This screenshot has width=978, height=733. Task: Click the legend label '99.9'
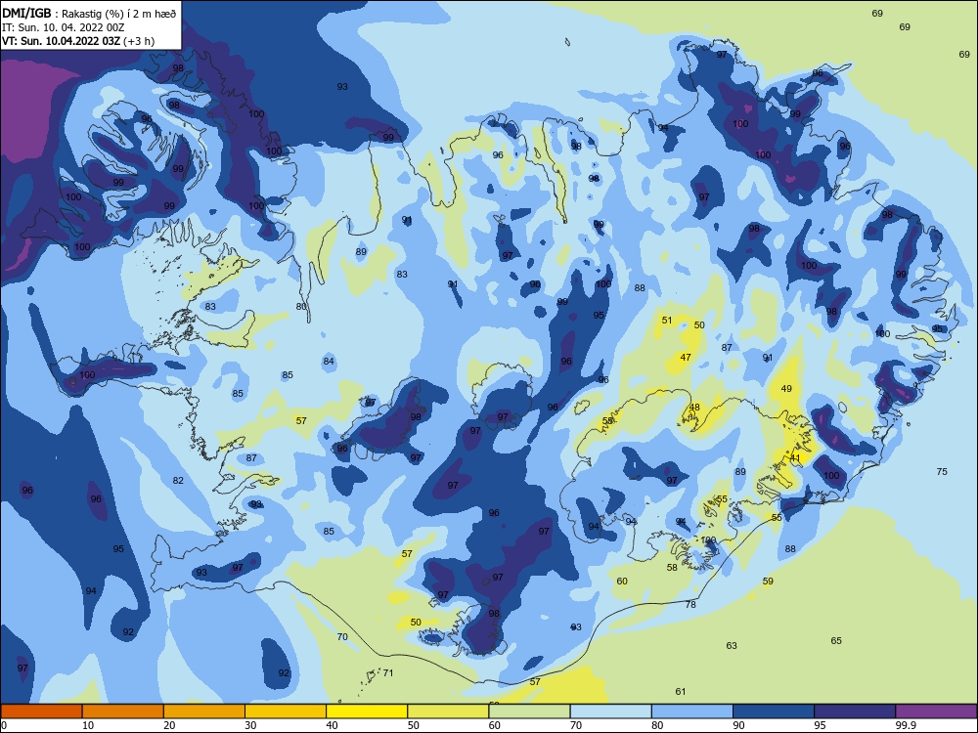point(906,725)
